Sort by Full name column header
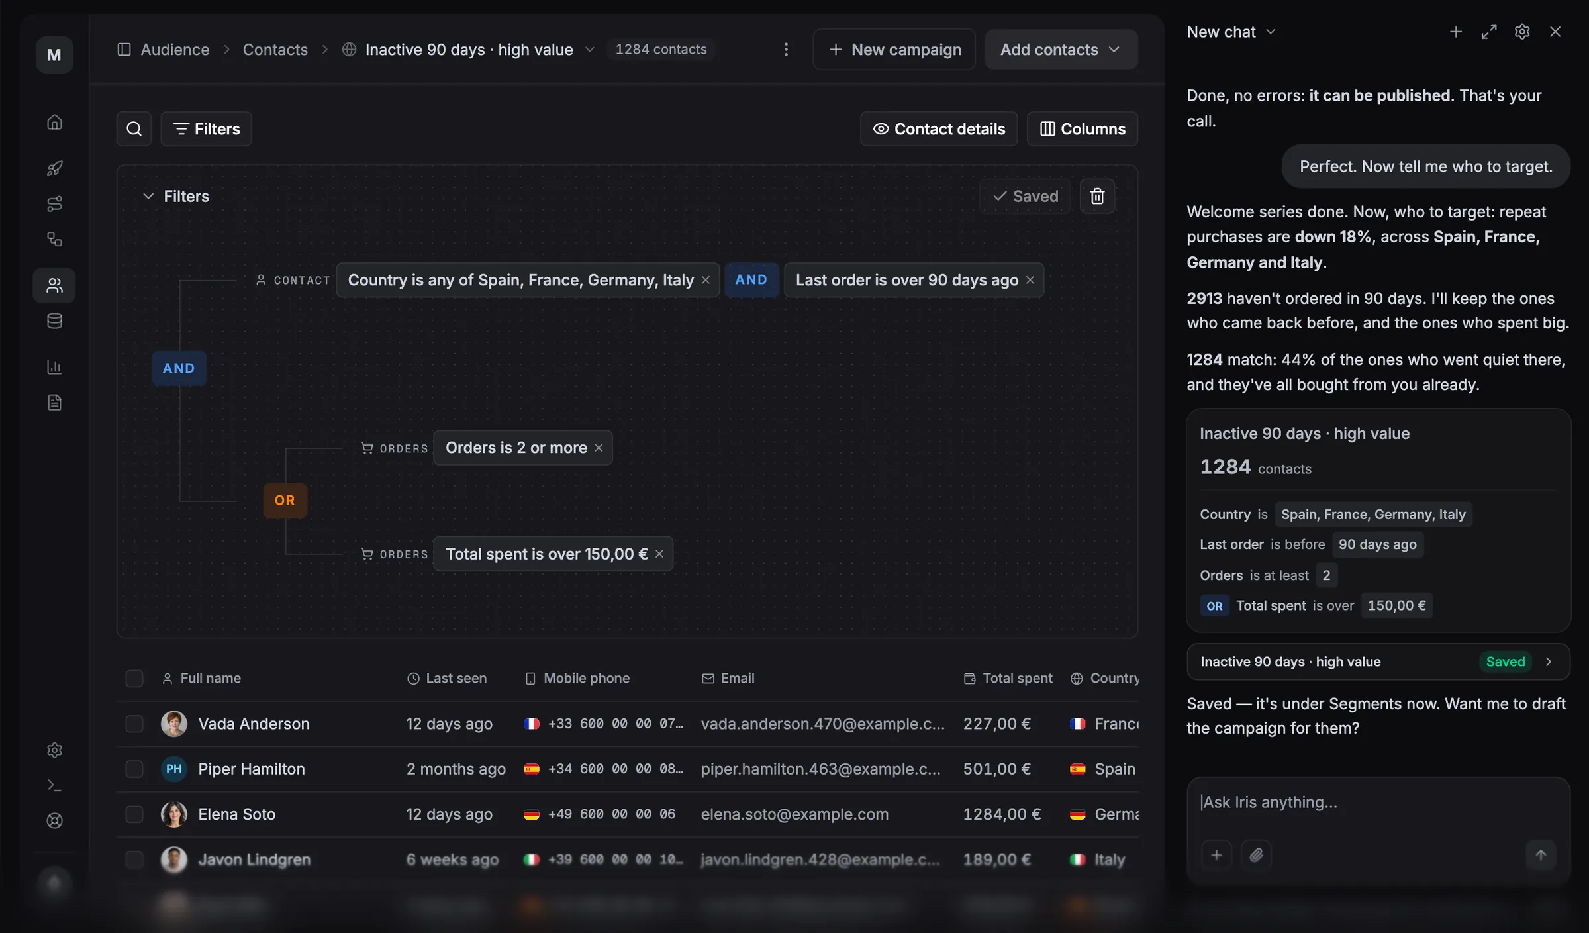 (201, 678)
